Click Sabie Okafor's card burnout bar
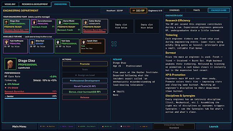 pos(95,31)
